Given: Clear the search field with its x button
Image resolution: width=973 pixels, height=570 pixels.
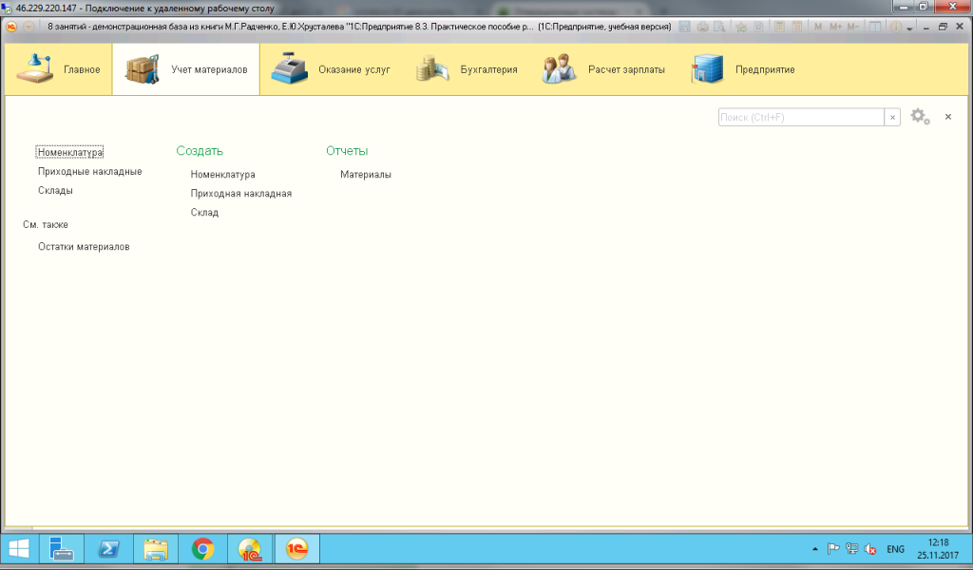Looking at the screenshot, I should [892, 117].
